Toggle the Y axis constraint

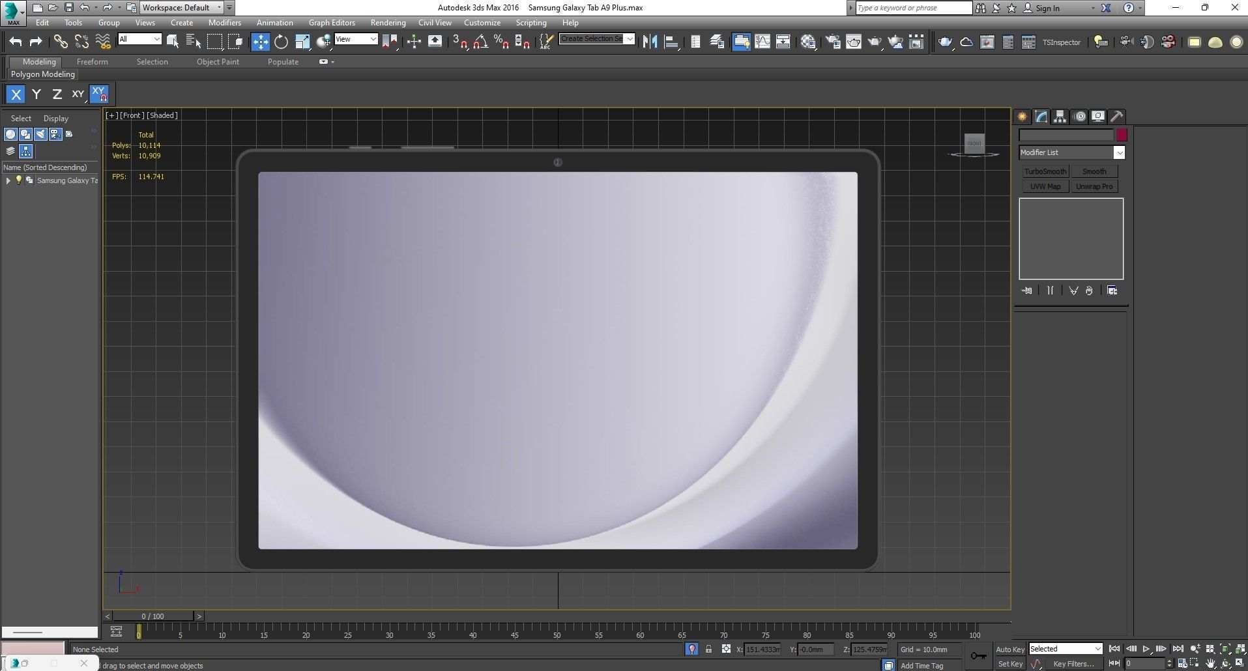click(x=36, y=94)
